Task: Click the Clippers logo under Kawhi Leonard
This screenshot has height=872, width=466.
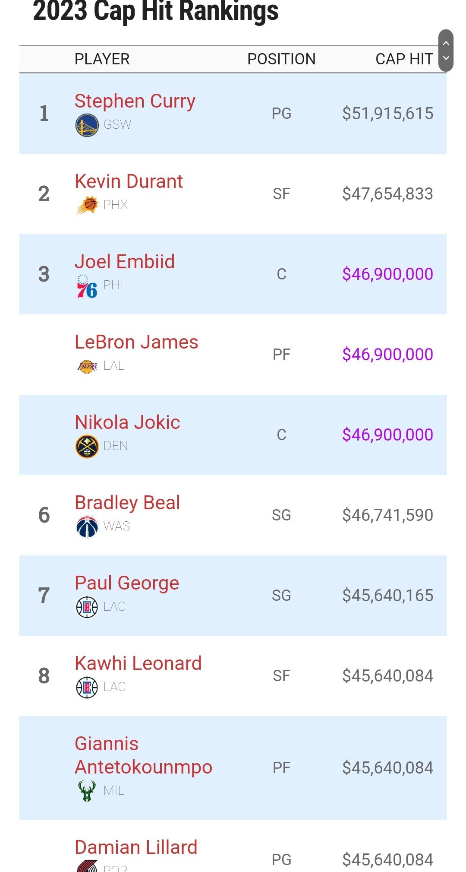Action: point(87,687)
